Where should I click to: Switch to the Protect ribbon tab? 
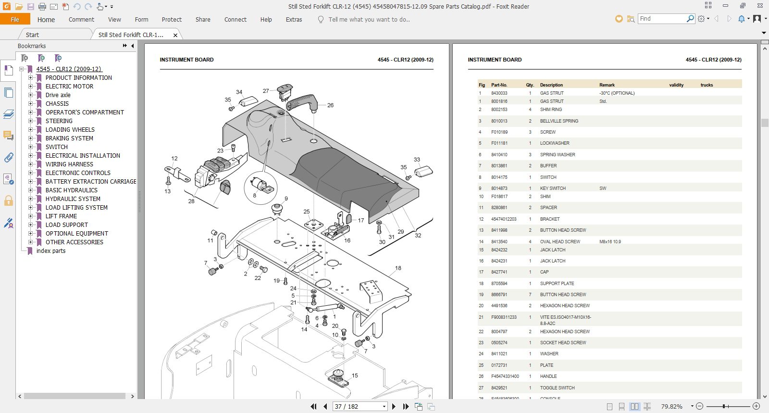(172, 19)
